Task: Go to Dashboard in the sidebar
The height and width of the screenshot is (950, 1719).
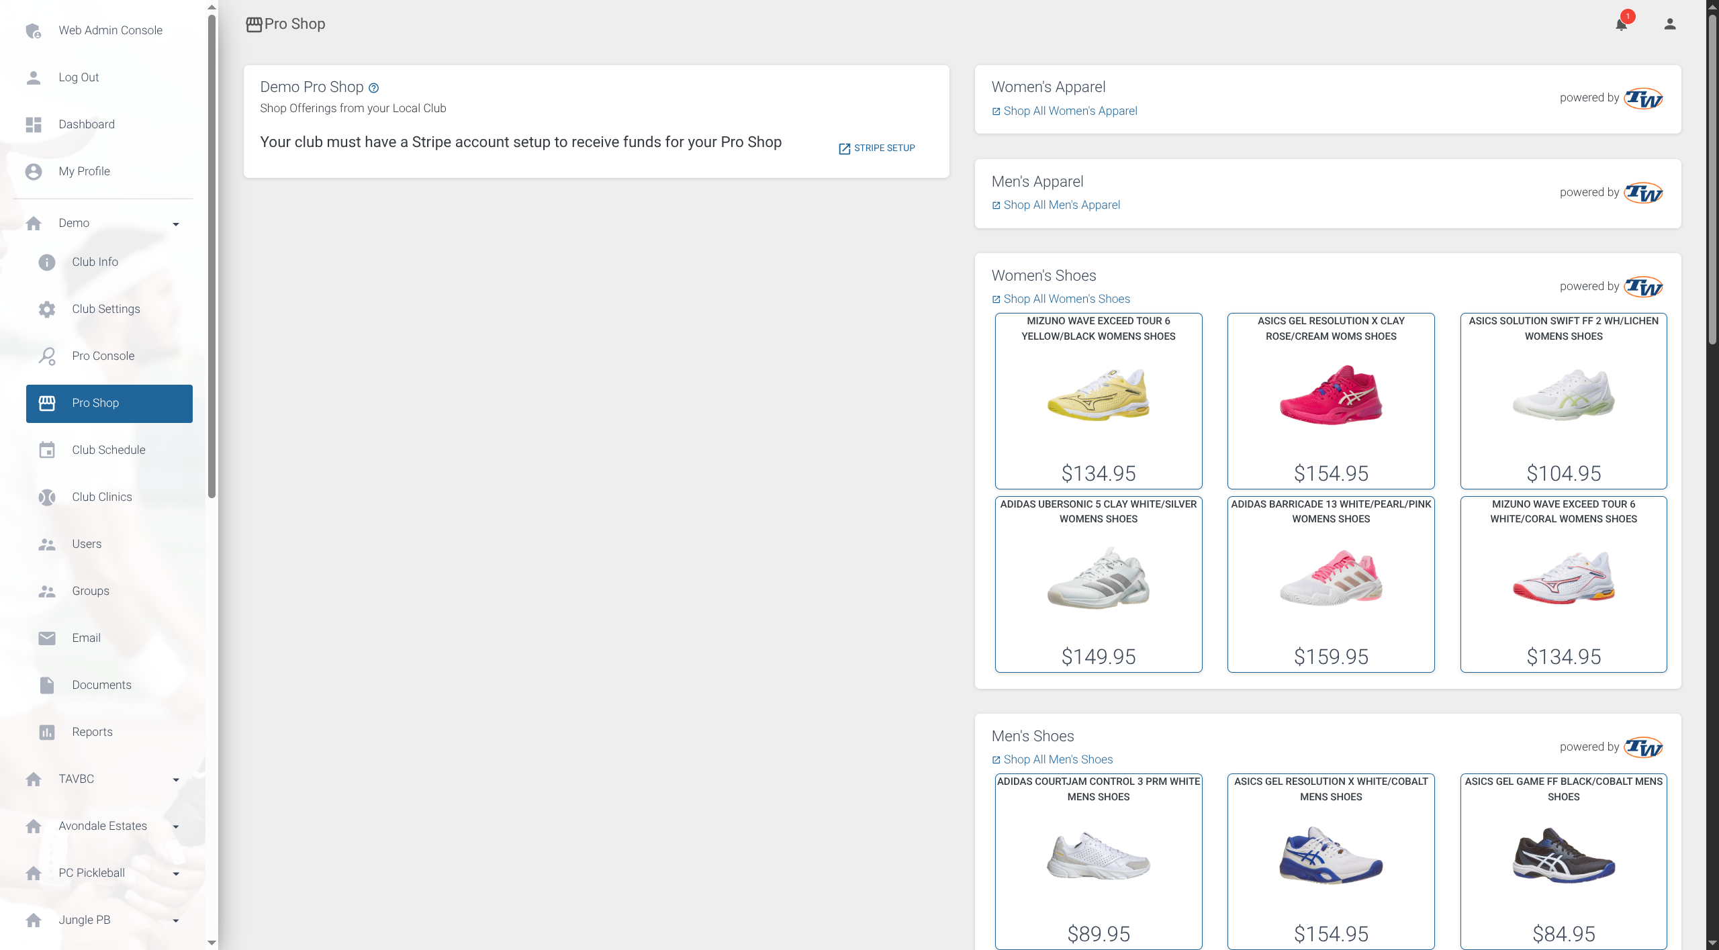Action: point(87,124)
